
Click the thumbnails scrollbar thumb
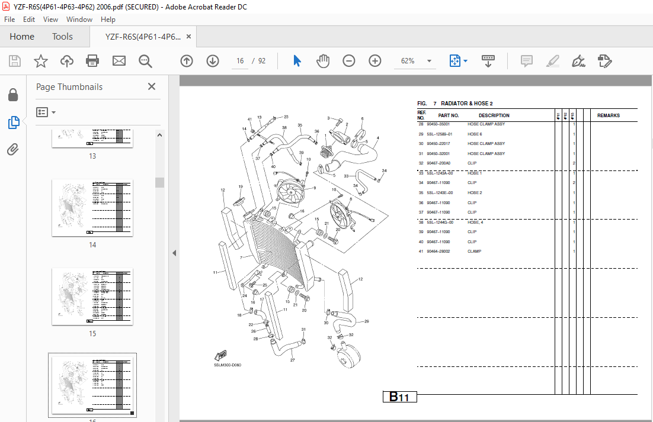pyautogui.click(x=159, y=182)
